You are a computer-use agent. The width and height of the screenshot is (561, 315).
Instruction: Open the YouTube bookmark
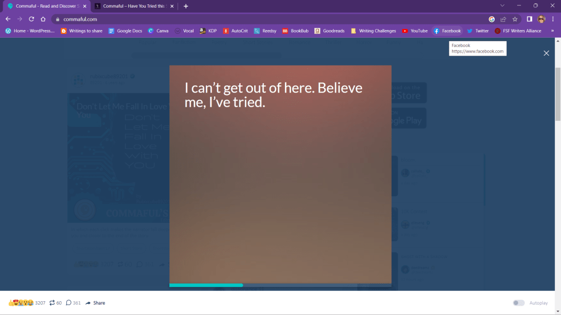(x=415, y=31)
